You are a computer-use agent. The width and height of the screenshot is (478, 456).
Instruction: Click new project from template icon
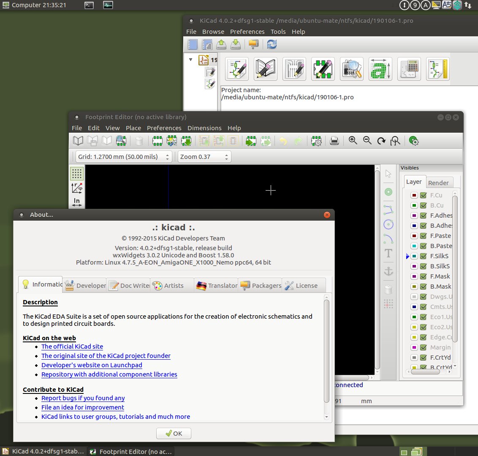(x=207, y=44)
